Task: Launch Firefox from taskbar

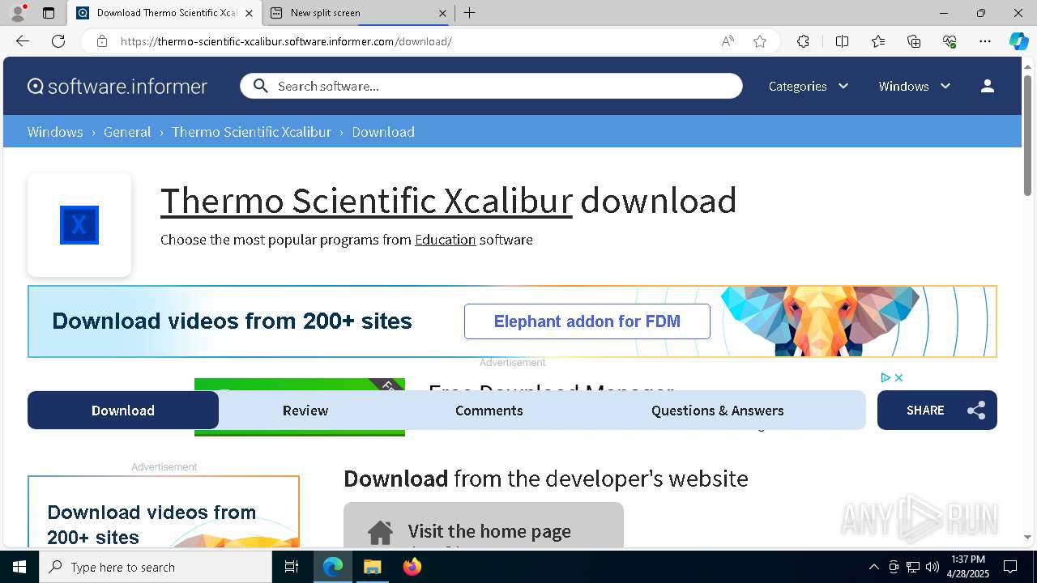Action: pyautogui.click(x=412, y=567)
